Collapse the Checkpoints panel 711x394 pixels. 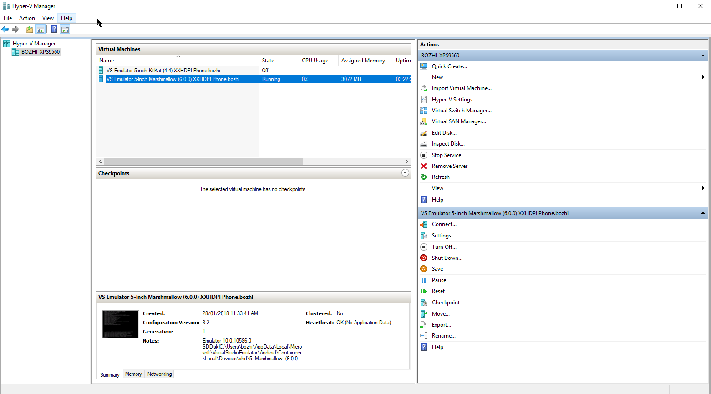(x=405, y=173)
